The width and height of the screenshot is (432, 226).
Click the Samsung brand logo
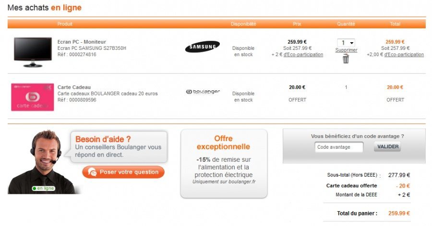tap(202, 47)
